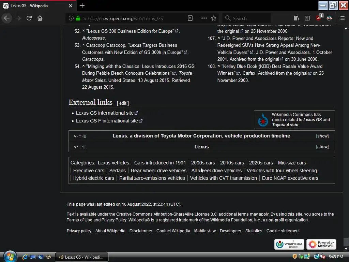Open the browser home page
349x262 pixels.
click(40, 18)
